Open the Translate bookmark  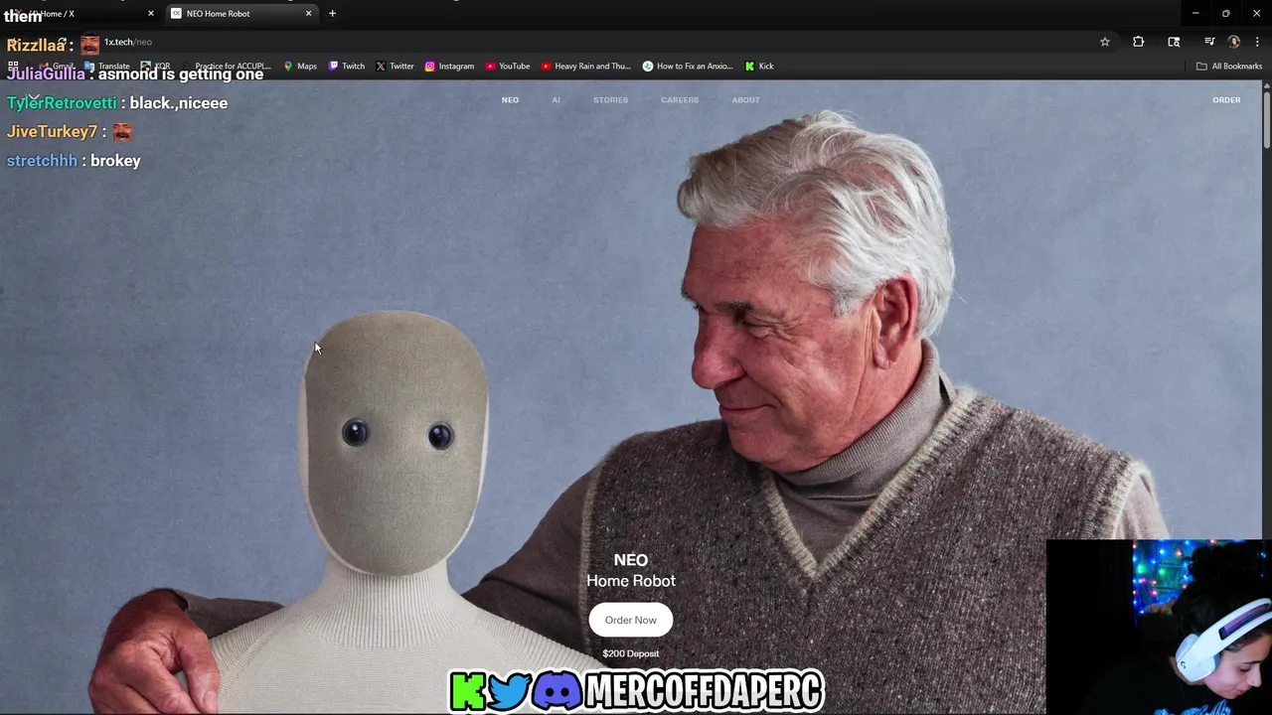click(107, 67)
